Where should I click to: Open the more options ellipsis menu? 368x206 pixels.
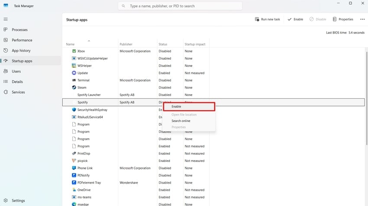pyautogui.click(x=362, y=19)
